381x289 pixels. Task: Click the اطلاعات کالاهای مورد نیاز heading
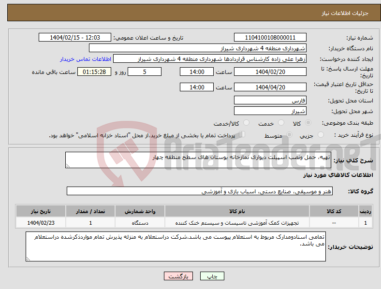[338, 175]
